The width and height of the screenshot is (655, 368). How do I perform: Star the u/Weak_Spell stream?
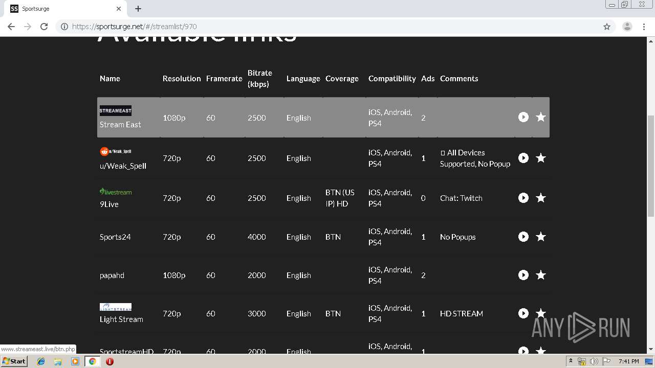pyautogui.click(x=540, y=158)
